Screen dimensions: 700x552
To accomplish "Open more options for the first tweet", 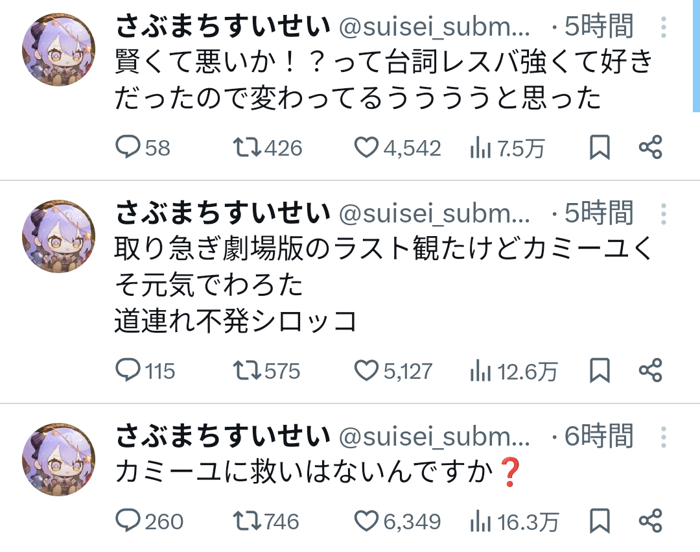I will [x=664, y=27].
